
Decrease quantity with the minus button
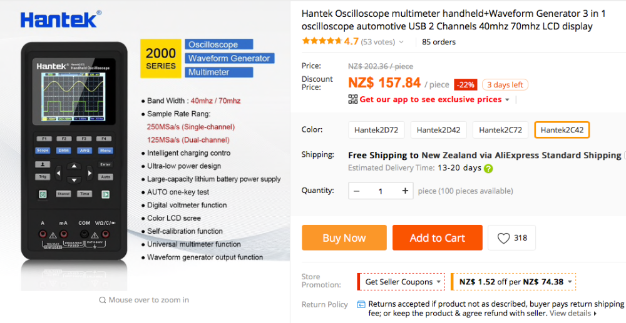coord(356,191)
